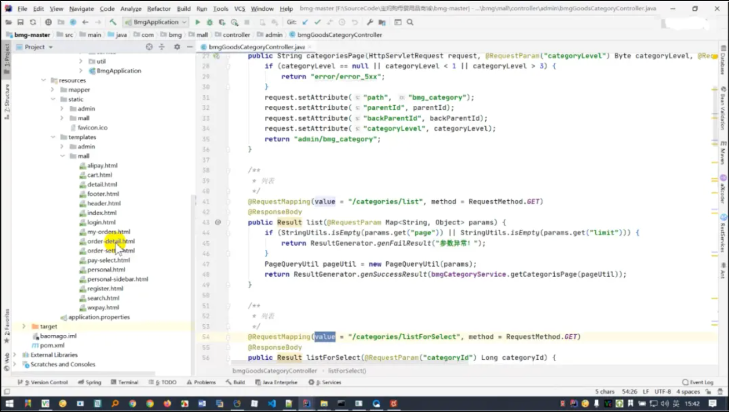
Task: Click the Build project hammer icon
Action: [x=113, y=22]
